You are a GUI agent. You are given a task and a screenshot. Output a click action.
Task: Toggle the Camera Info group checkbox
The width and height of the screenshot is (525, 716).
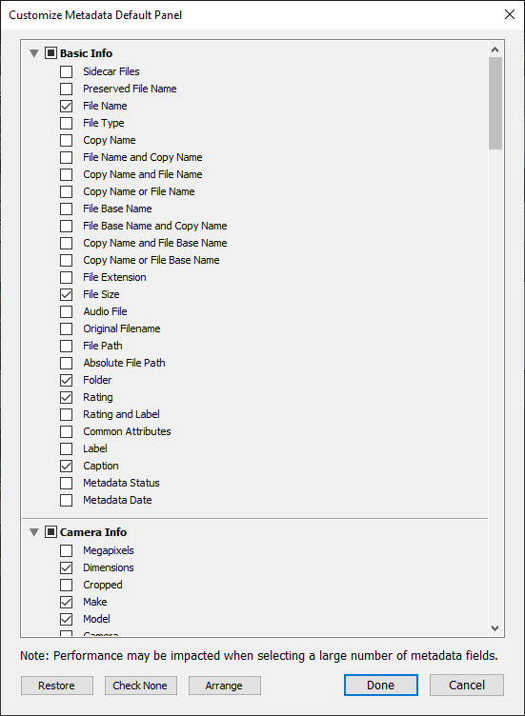(50, 532)
